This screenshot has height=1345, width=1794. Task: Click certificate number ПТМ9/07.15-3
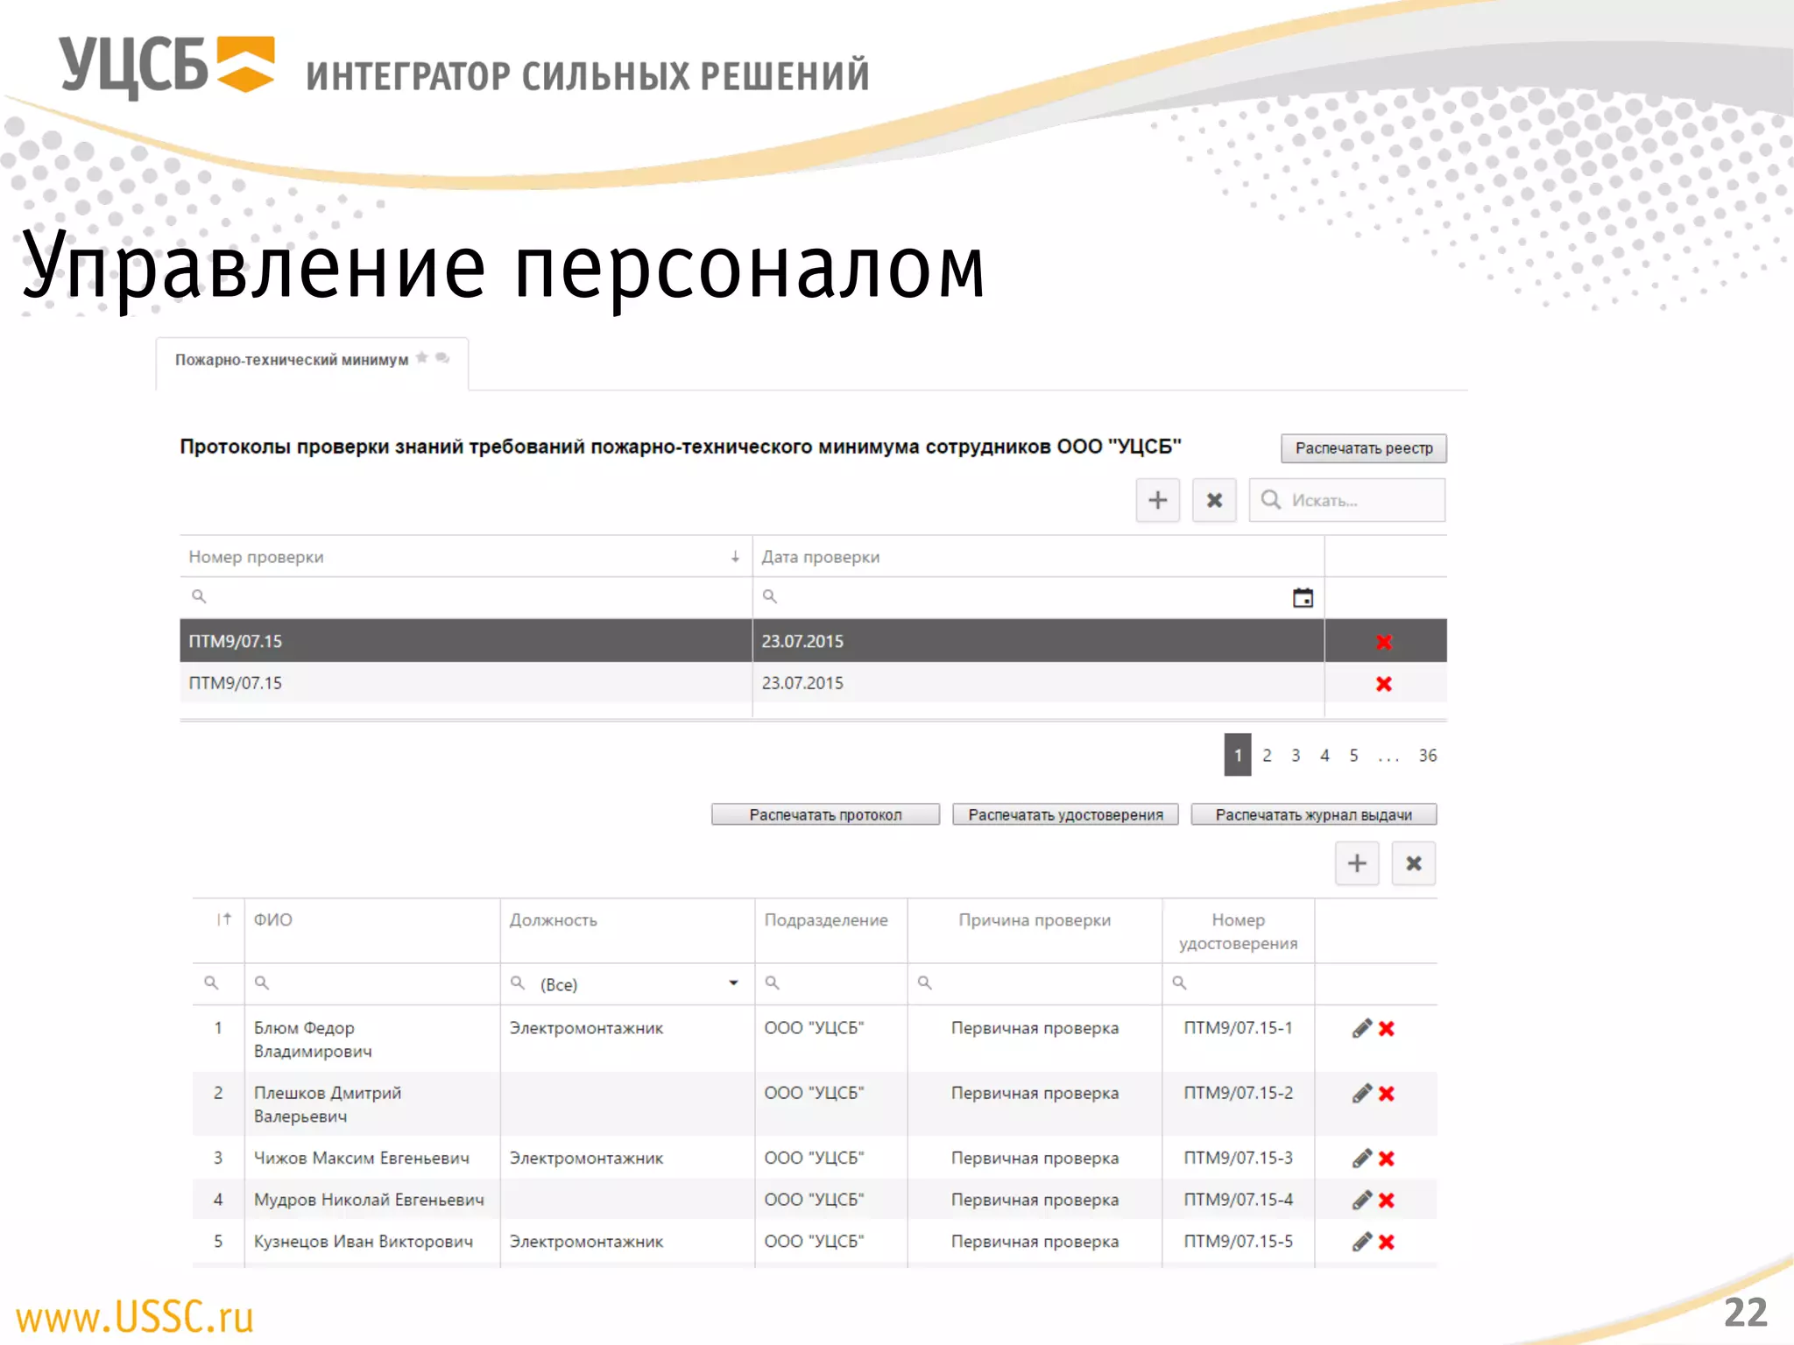pyautogui.click(x=1239, y=1158)
